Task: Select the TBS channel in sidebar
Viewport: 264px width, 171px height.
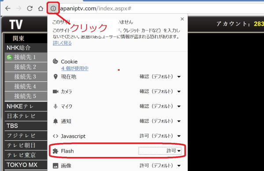Action: (26, 126)
